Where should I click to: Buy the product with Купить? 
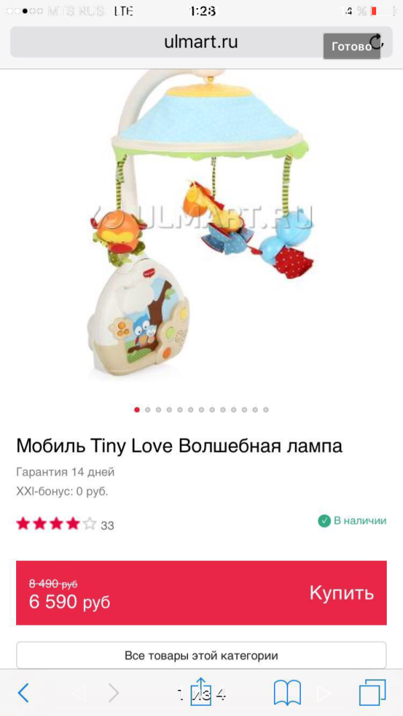(x=342, y=592)
